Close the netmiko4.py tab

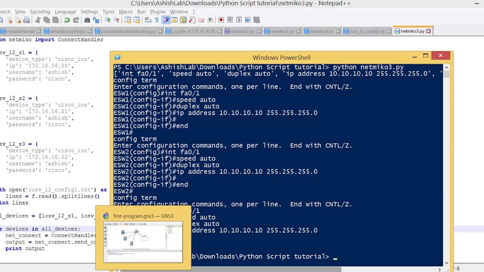coord(338,31)
